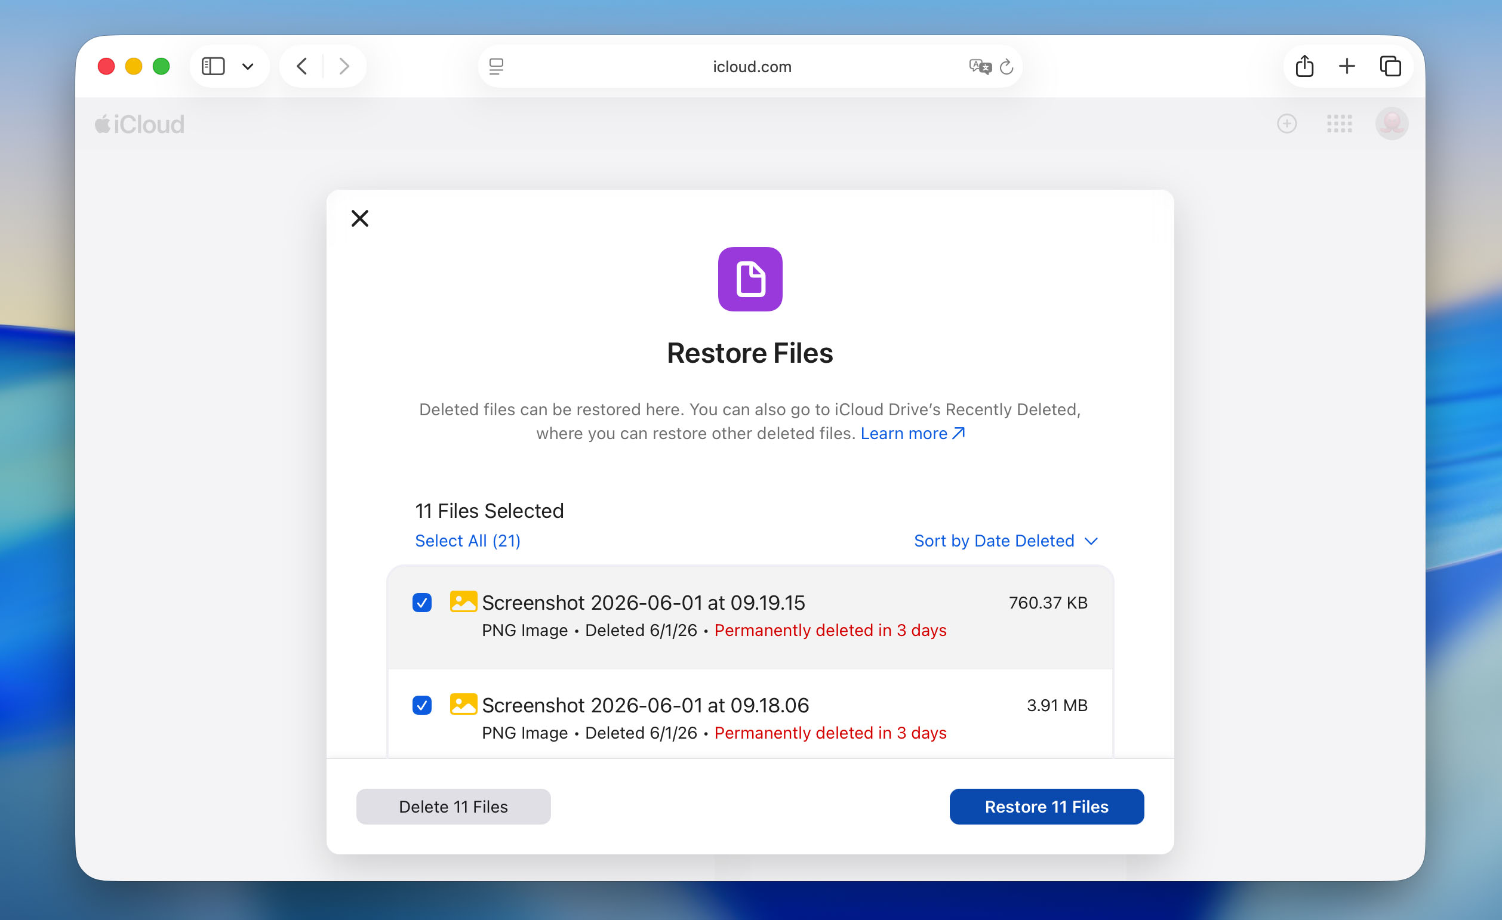Go forward with Safari forward arrow
1502x920 pixels.
344,66
